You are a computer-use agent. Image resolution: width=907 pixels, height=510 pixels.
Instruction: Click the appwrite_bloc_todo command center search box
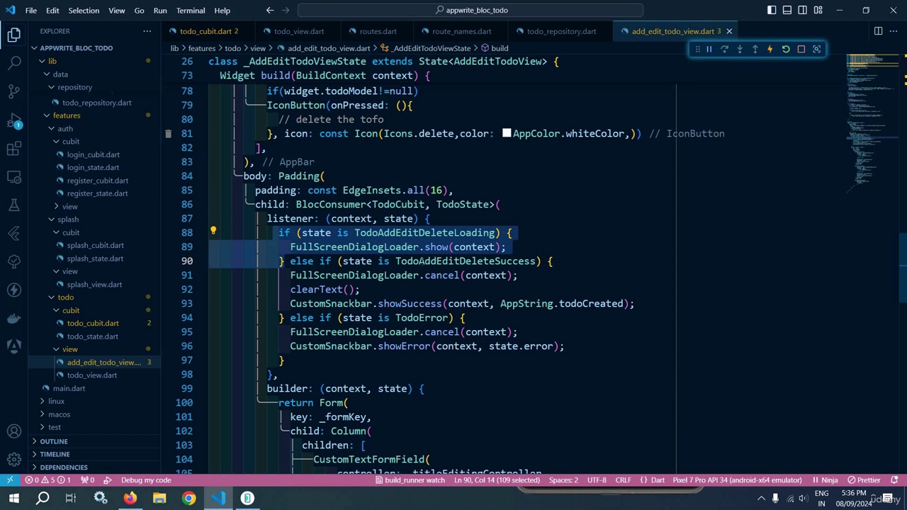tap(471, 10)
